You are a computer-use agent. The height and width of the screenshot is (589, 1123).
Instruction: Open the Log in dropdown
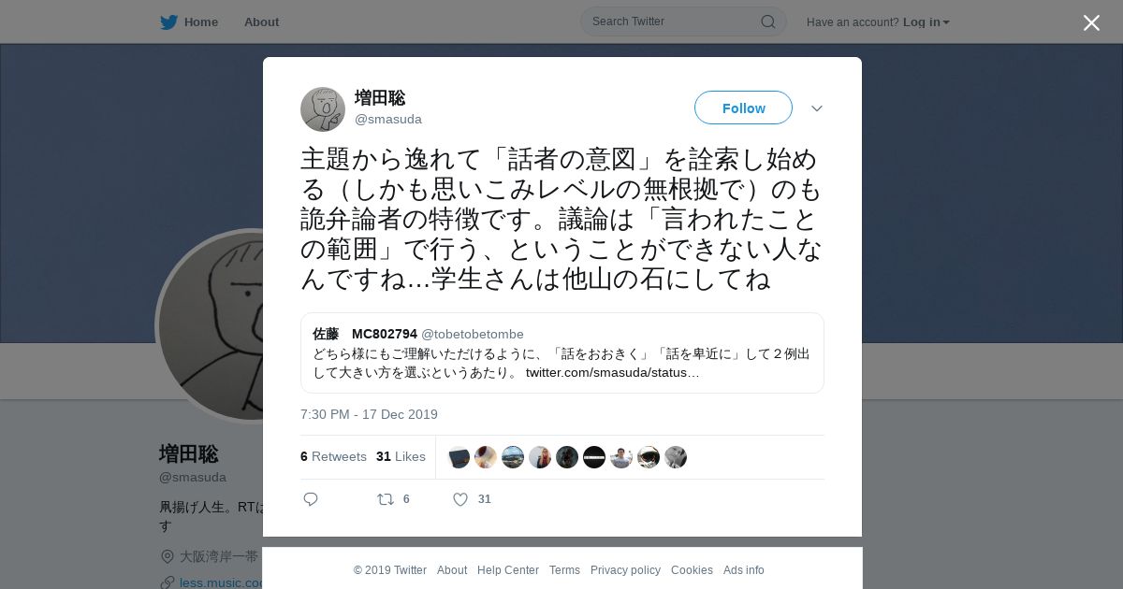point(926,22)
